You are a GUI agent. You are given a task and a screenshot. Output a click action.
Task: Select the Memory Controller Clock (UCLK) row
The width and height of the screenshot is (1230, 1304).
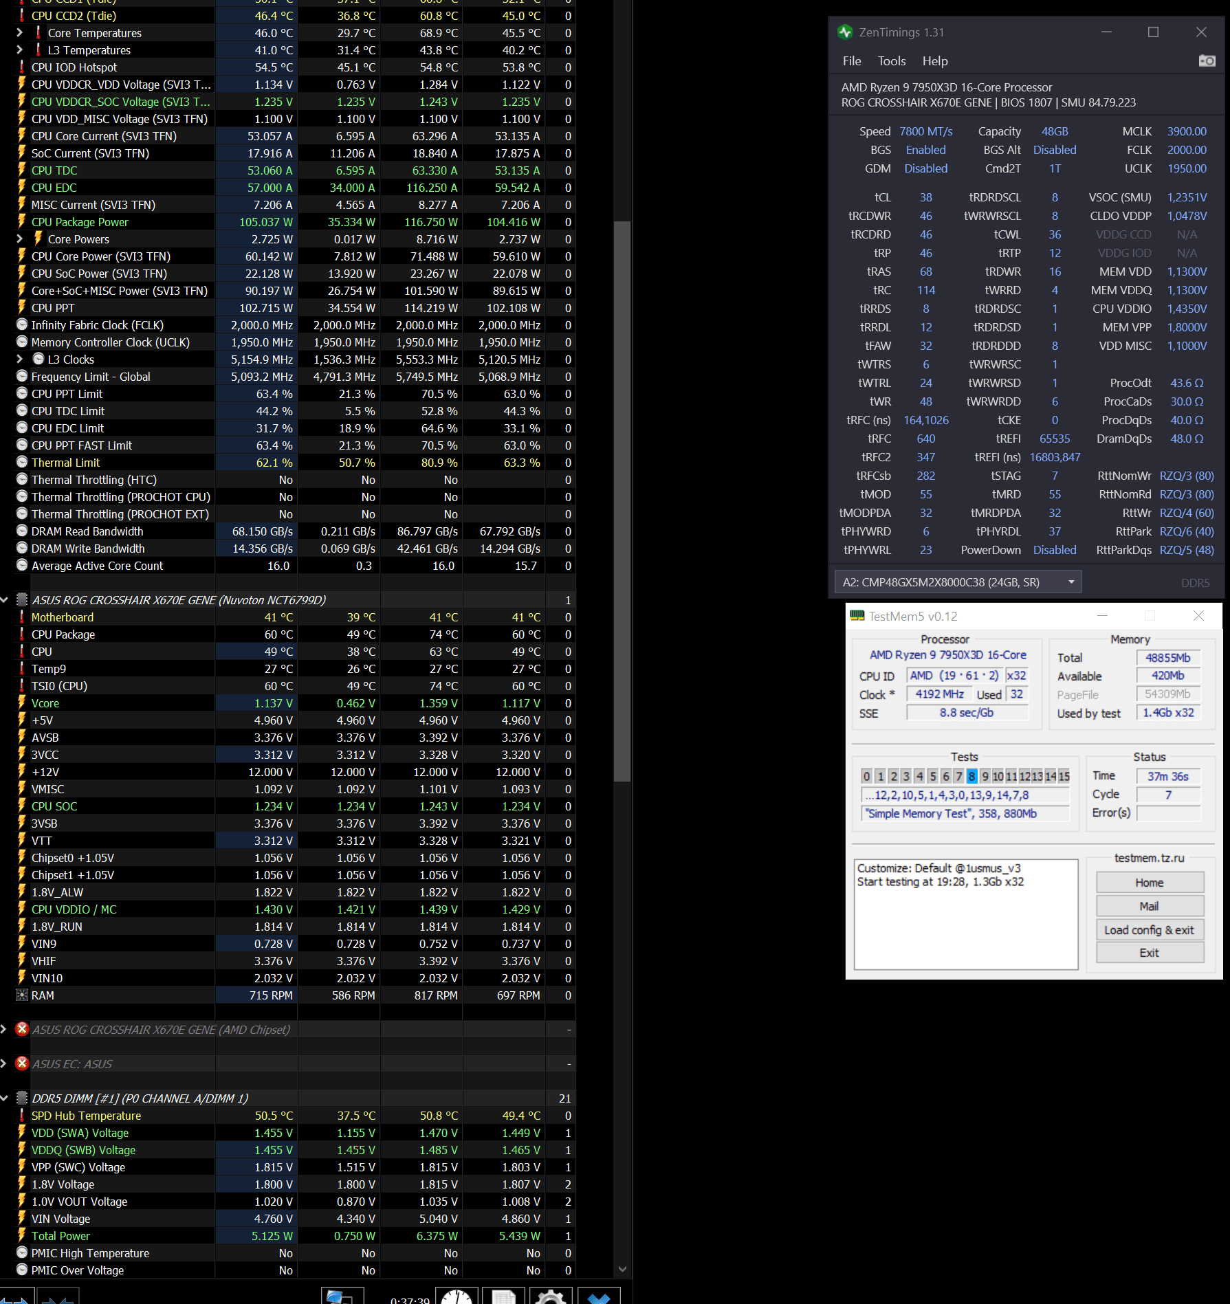287,342
